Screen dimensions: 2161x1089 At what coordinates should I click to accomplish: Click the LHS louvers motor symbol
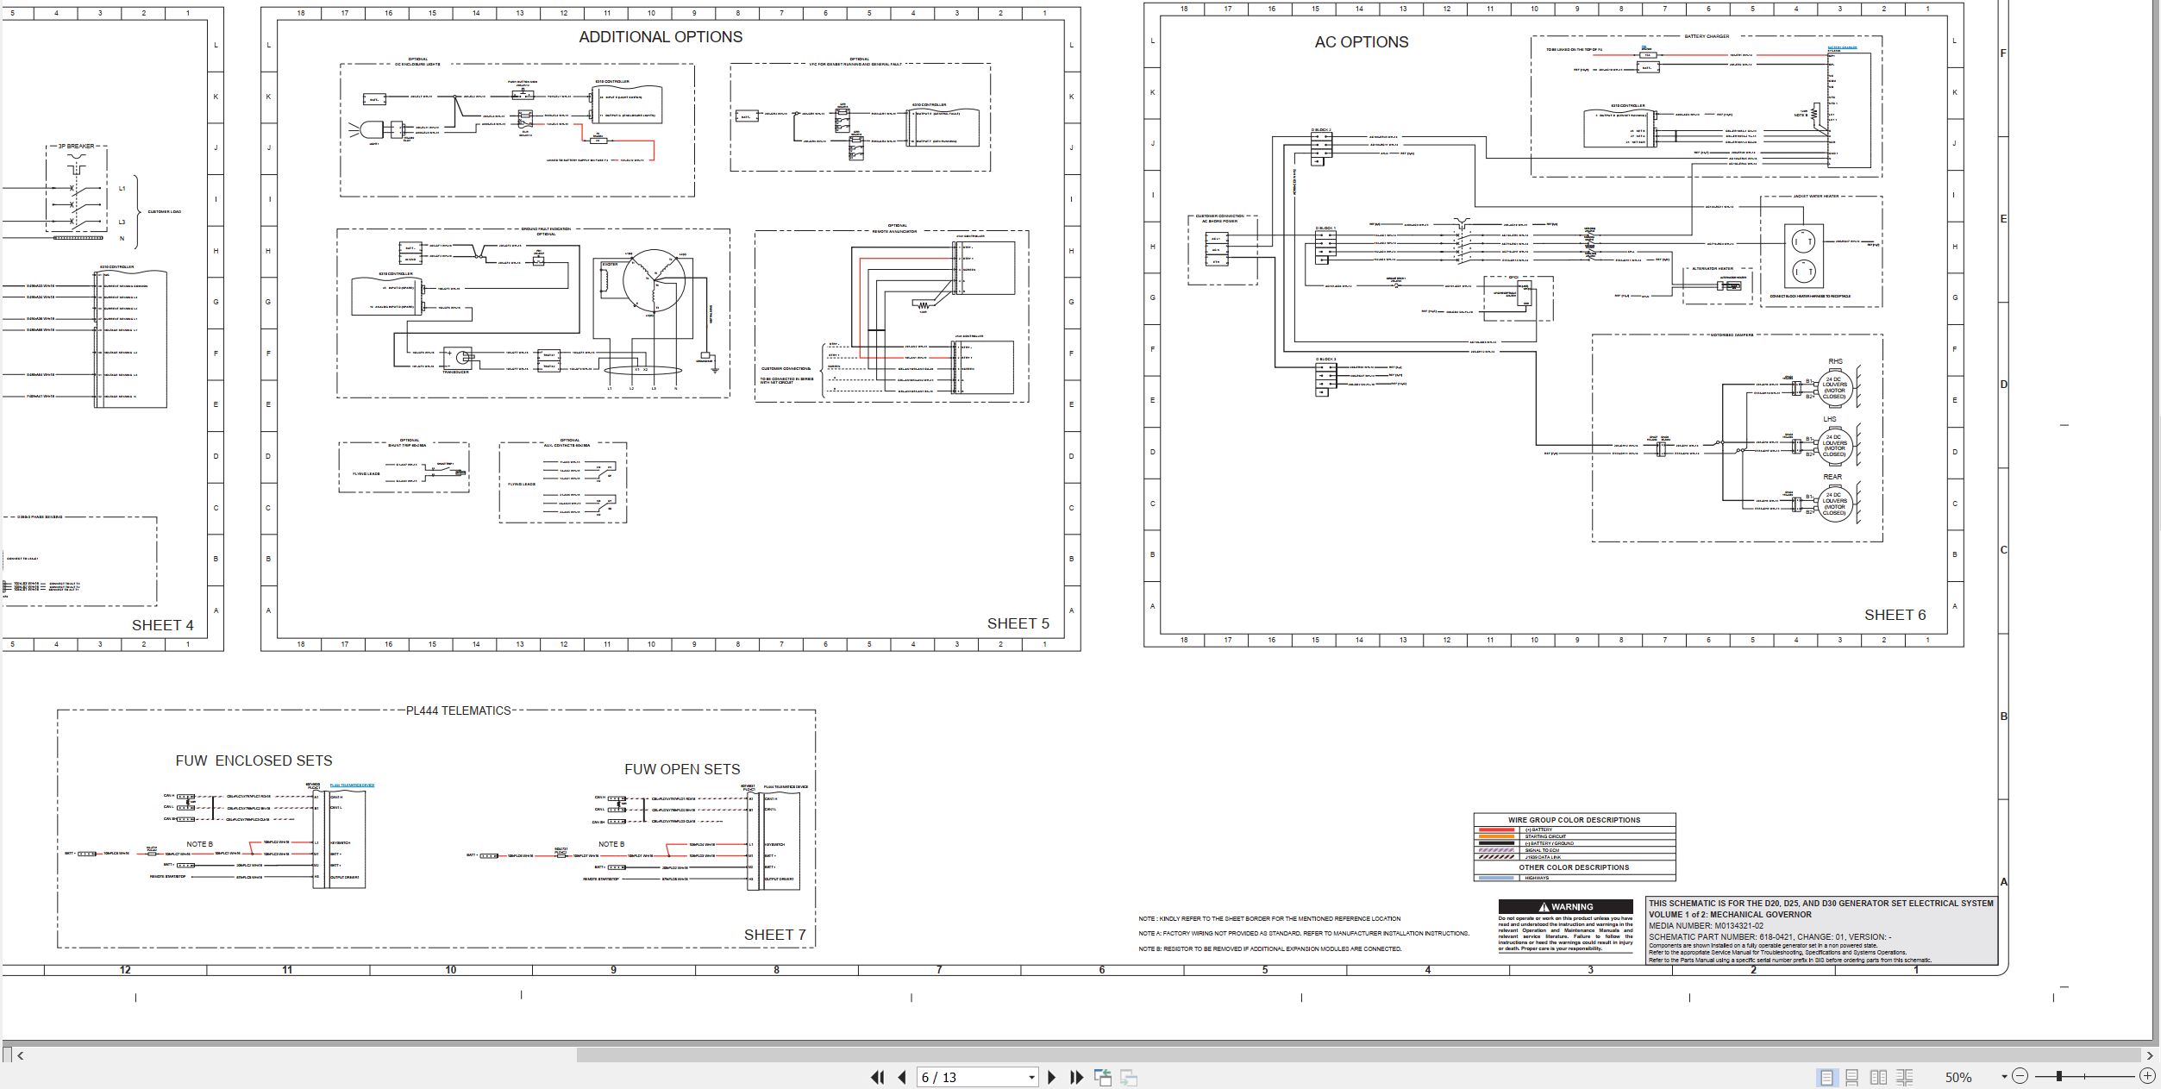[1834, 445]
